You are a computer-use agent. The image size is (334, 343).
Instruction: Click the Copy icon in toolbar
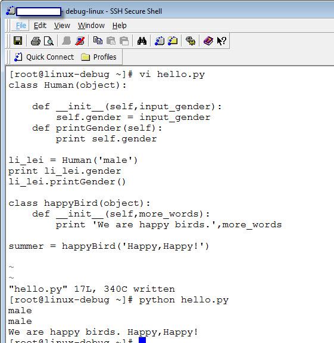click(98, 41)
